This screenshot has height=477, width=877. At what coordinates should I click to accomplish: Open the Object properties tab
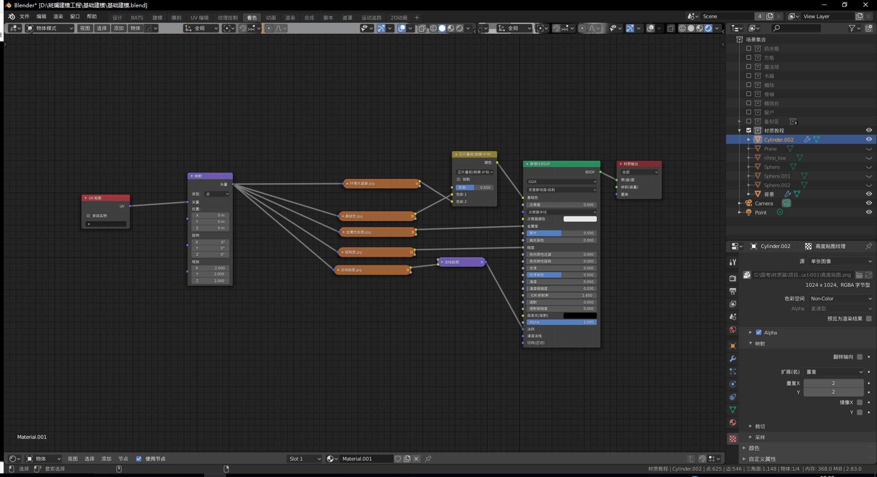pos(733,346)
